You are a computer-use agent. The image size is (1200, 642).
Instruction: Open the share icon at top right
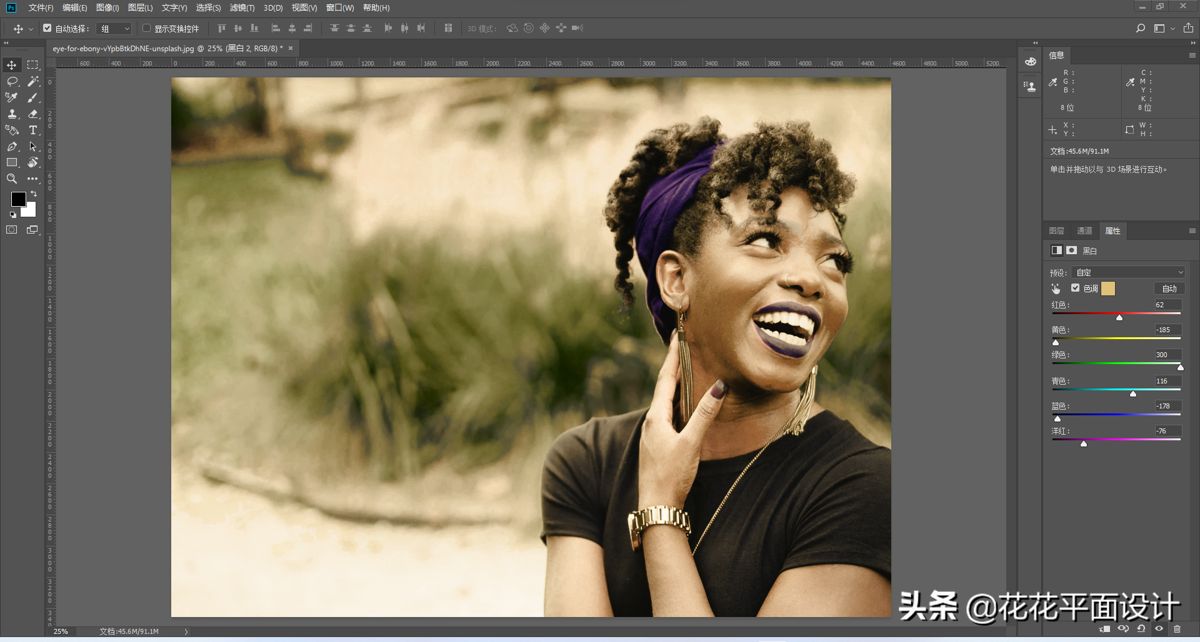point(1188,28)
